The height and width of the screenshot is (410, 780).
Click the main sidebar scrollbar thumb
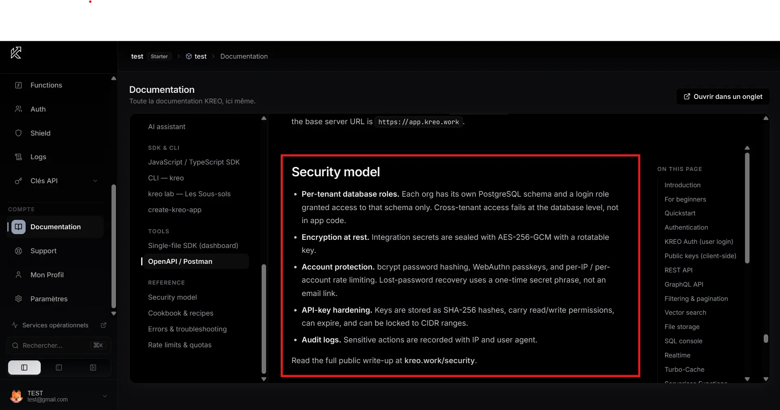(114, 246)
